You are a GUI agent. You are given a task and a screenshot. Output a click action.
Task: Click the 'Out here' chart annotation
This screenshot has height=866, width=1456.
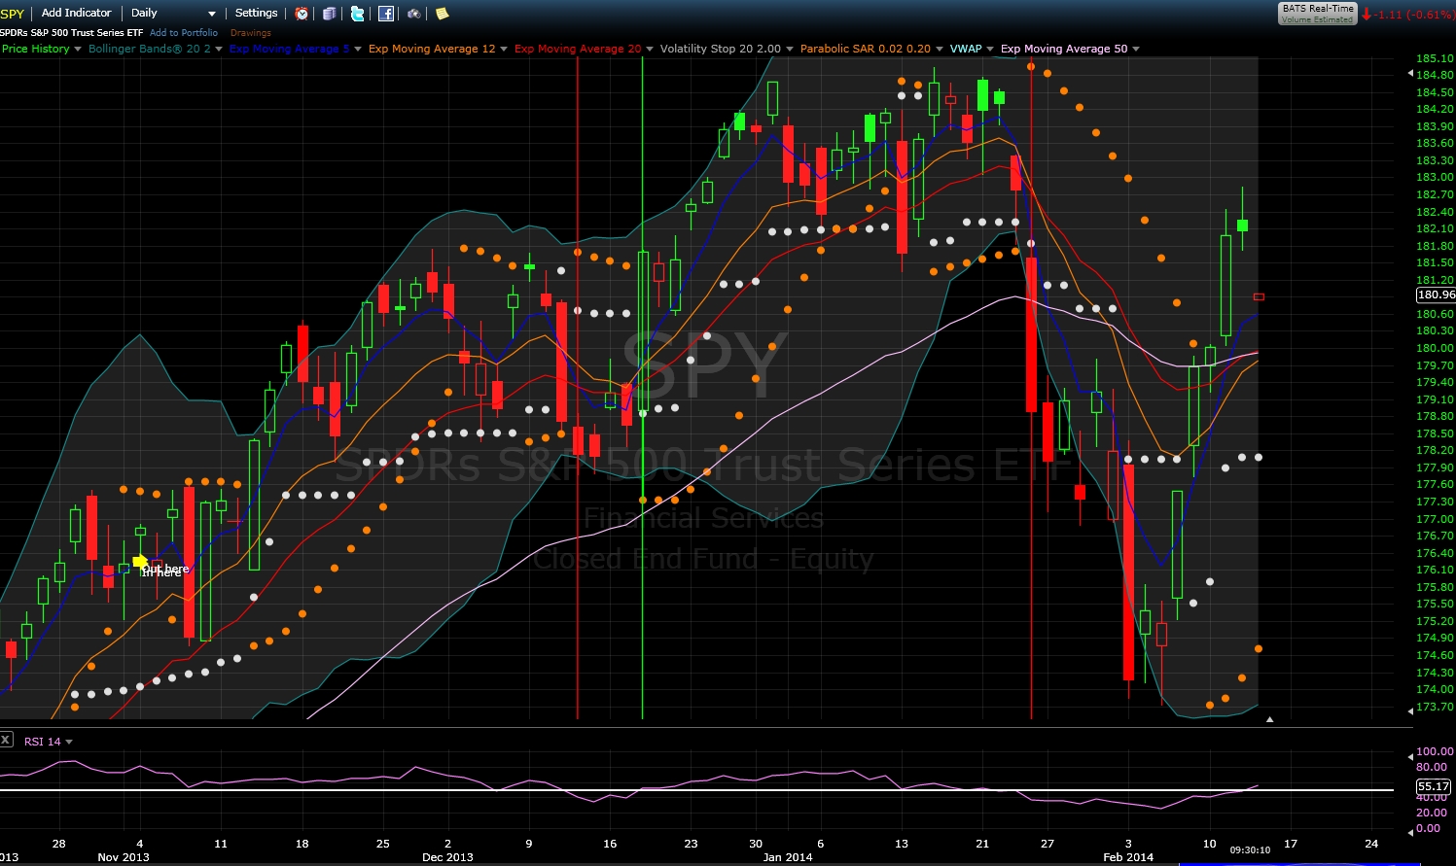tap(165, 569)
